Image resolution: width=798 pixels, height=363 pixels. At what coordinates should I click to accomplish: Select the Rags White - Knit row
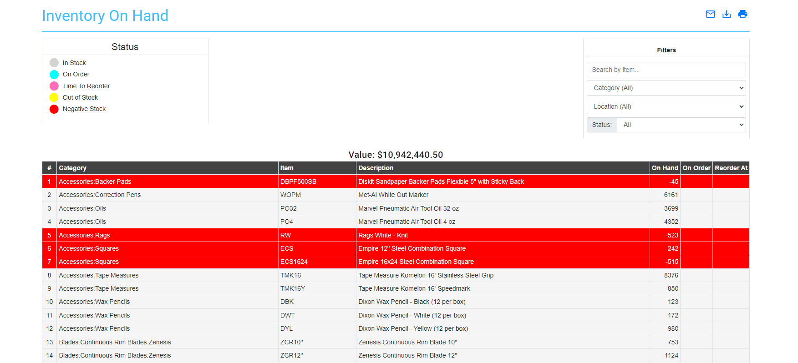(382, 235)
